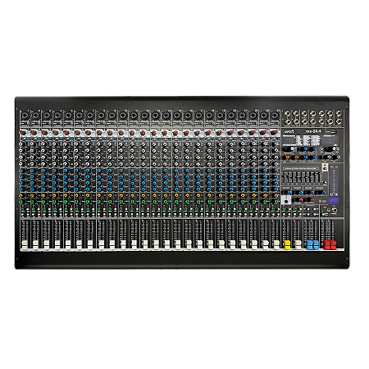Click the vertical LED level meter
This screenshot has height=369, width=369.
point(334,181)
